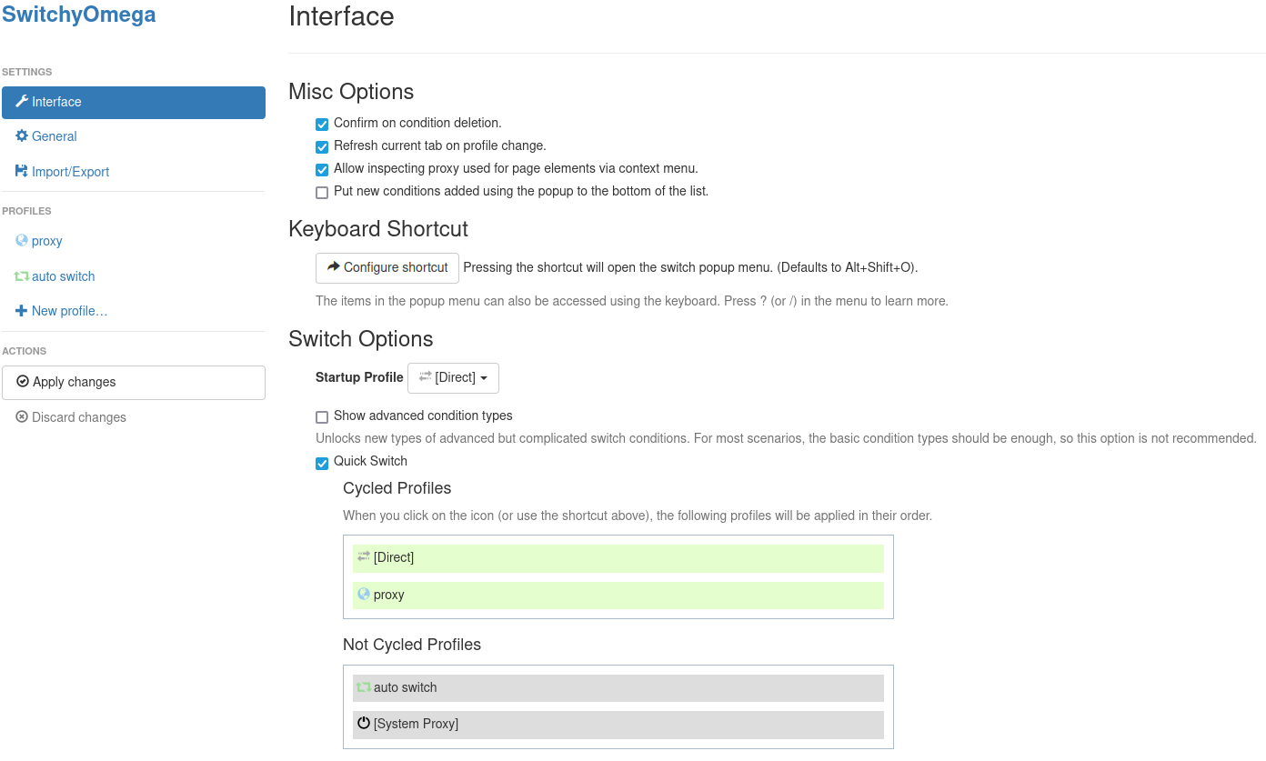Screen dimensions: 1266x761
Task: Click the plus icon for New profile
Action: point(22,311)
